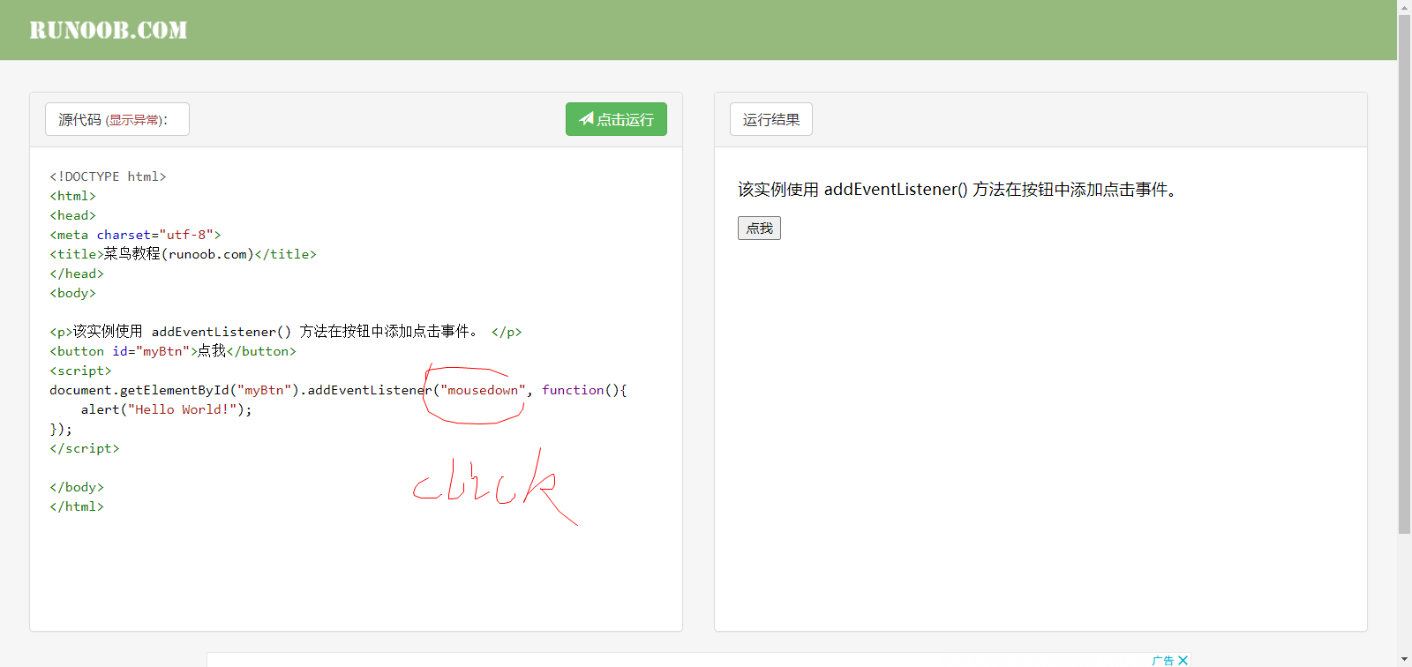Click the alert("Hello World!") code line
1412x667 pixels.
coord(166,409)
